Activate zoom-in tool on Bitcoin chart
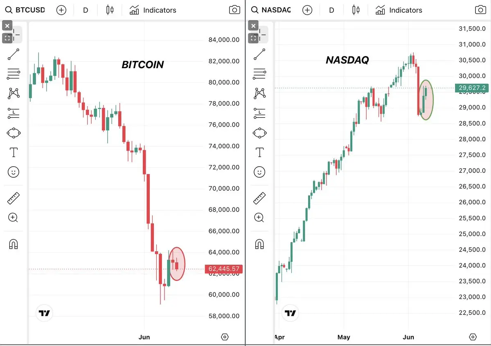491x346 pixels. pos(13,218)
